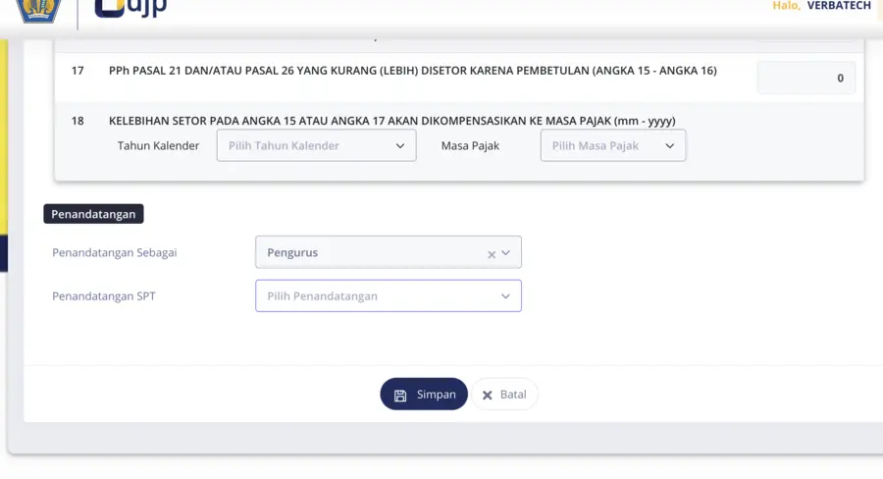
Task: Click the Batal cancel button
Action: click(504, 394)
